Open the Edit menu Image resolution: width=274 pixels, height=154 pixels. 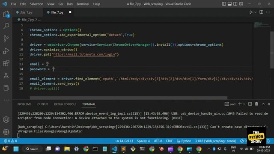(x=23, y=4)
